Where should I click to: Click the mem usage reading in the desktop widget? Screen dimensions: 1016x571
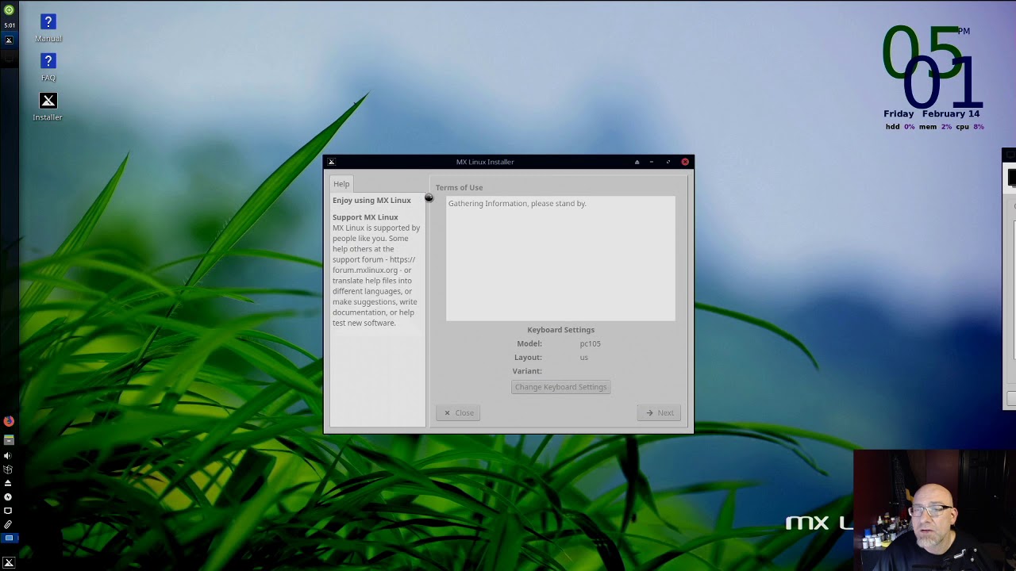pyautogui.click(x=935, y=127)
